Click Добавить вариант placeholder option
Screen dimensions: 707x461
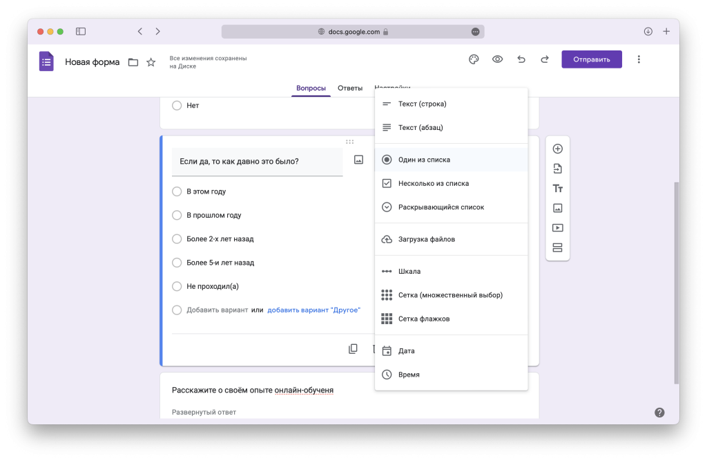point(217,310)
